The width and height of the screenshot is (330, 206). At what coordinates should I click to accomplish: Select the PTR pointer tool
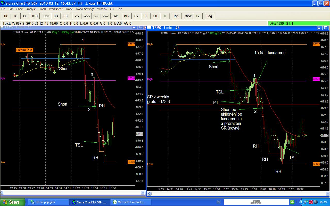[127, 16]
